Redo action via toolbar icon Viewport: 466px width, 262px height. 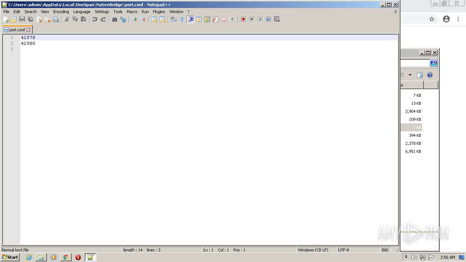pyautogui.click(x=103, y=19)
